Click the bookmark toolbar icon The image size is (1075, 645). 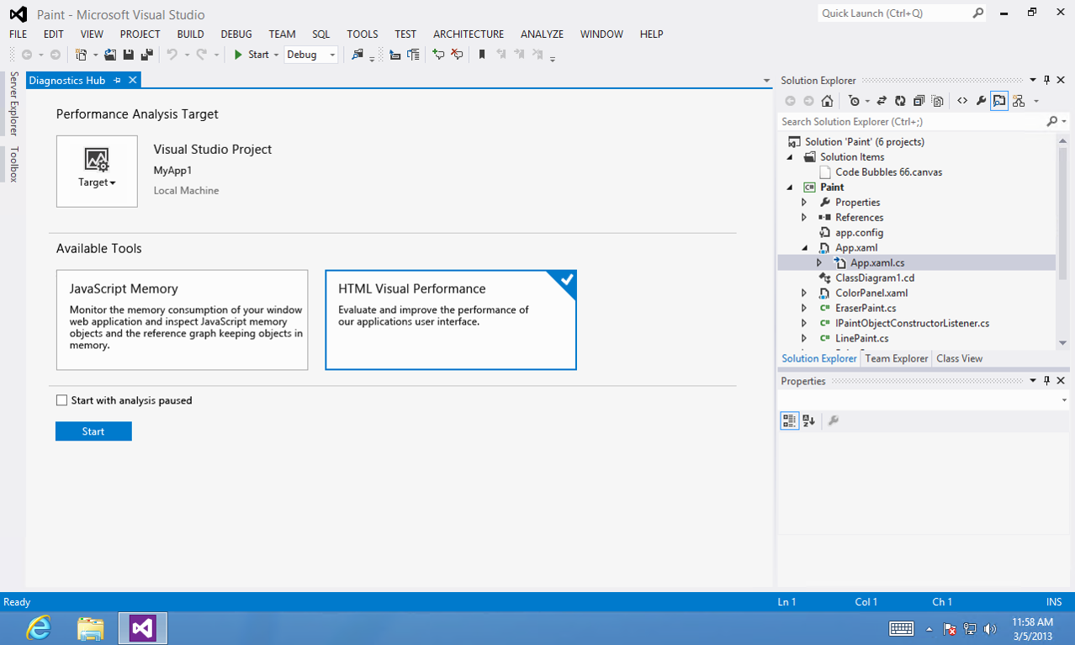tap(482, 55)
